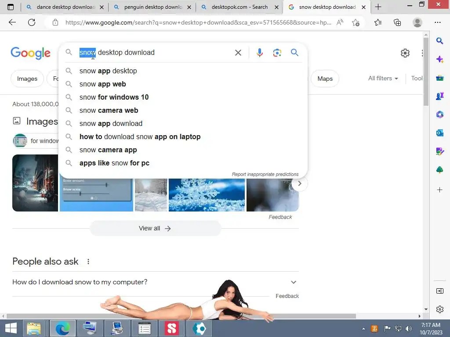
Task: Open the sidebar Designer icon
Action: click(x=439, y=151)
